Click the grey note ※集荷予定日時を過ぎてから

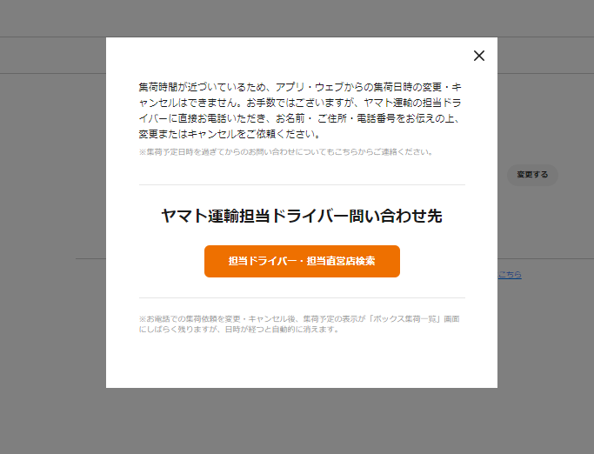[x=285, y=151]
